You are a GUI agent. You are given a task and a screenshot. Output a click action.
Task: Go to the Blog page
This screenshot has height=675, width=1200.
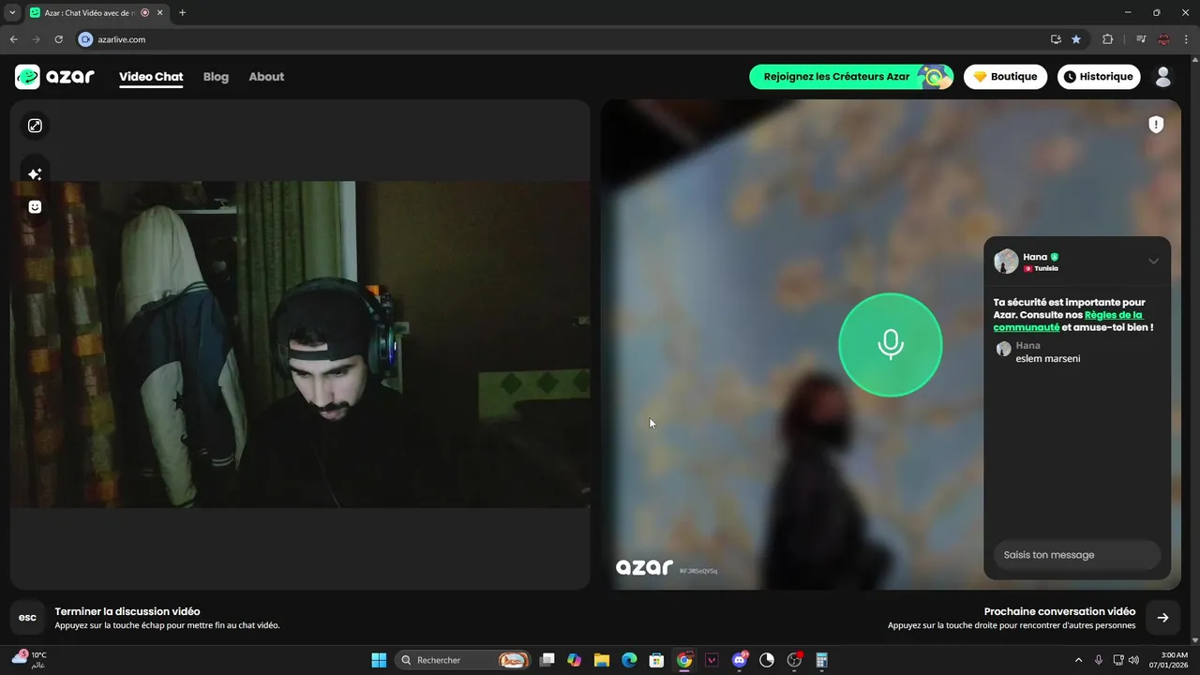(216, 77)
